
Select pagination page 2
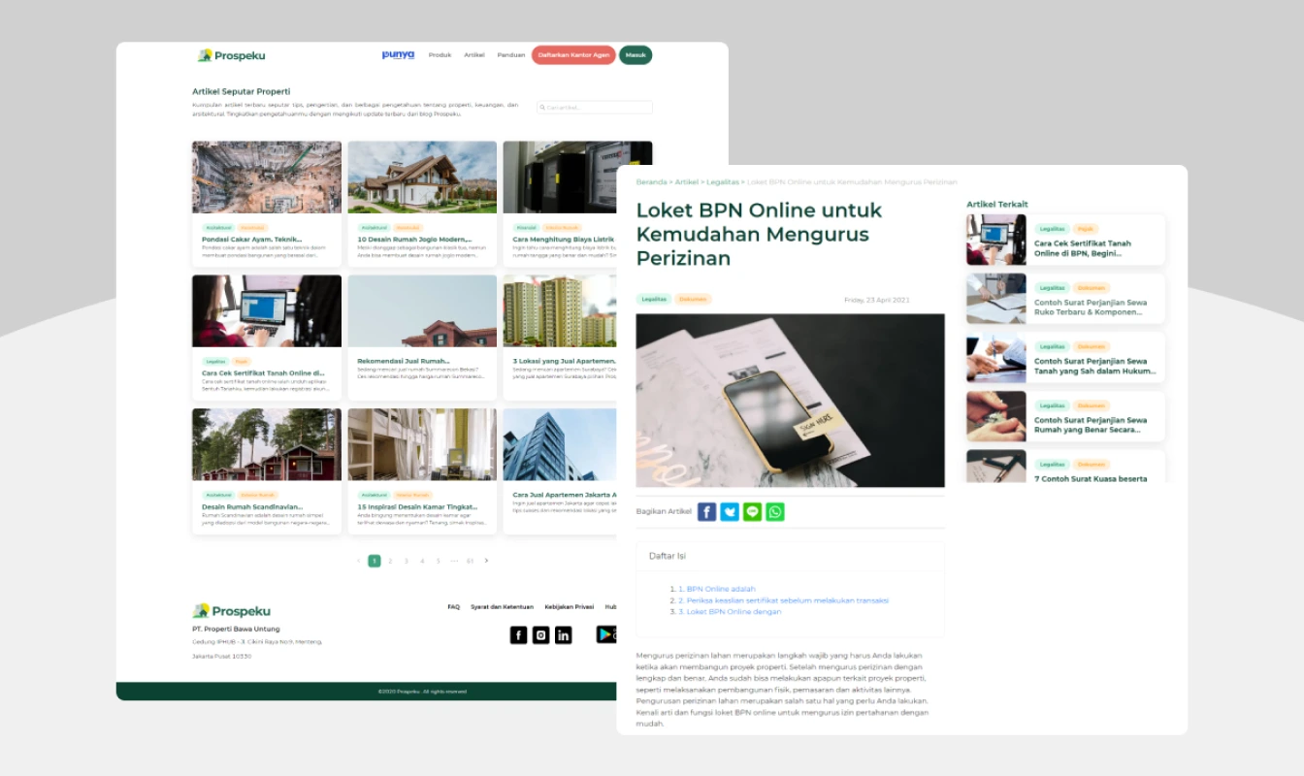click(390, 561)
